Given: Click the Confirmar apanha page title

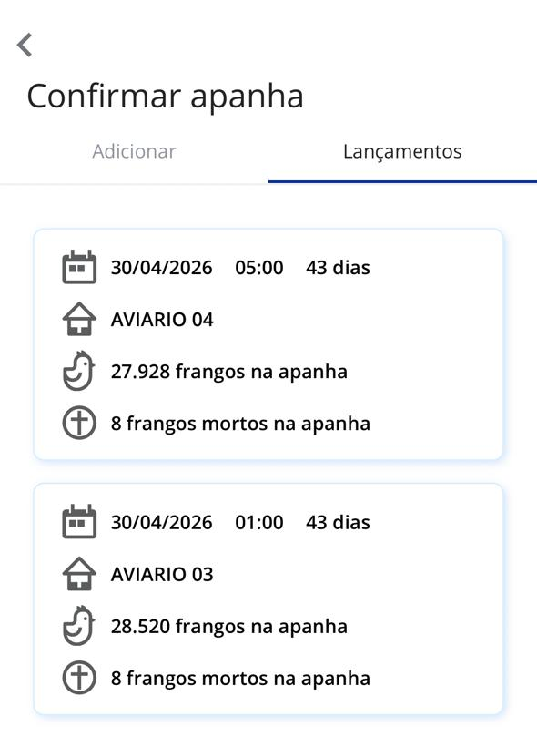Looking at the screenshot, I should point(166,97).
